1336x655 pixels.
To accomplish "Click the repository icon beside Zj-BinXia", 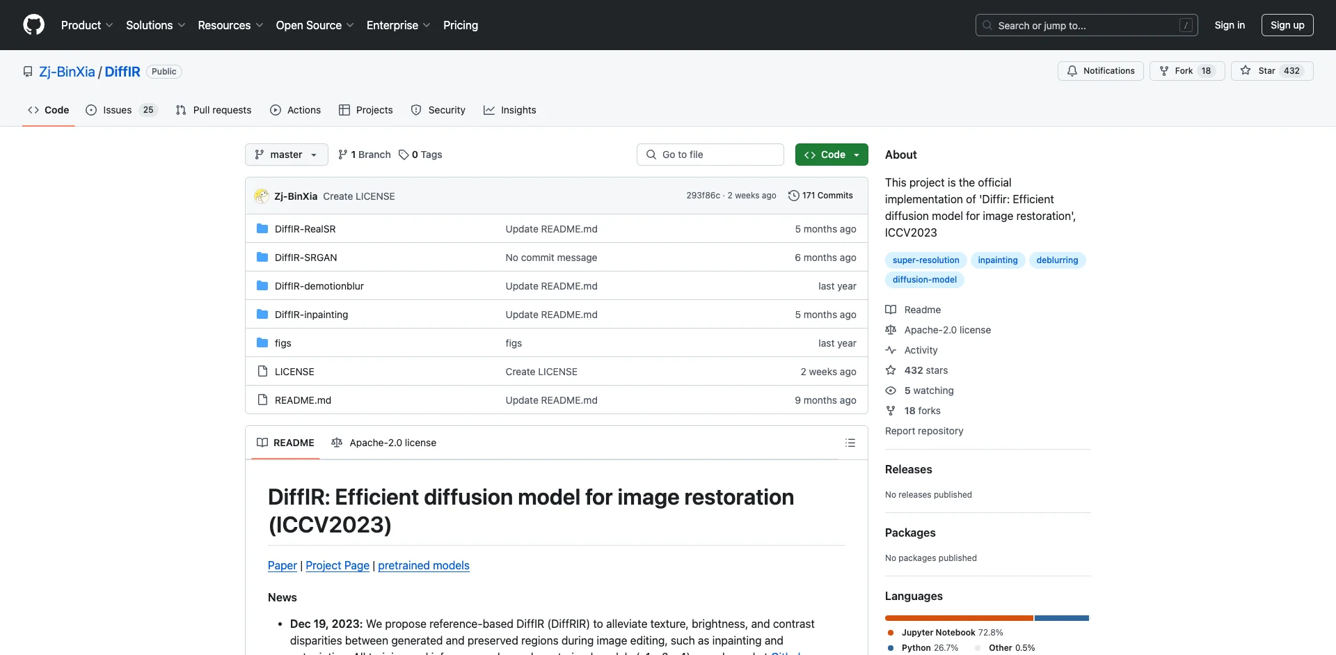I will coord(28,72).
